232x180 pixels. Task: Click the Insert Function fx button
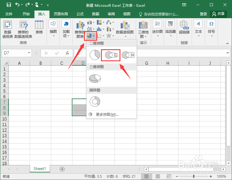pos(67,53)
